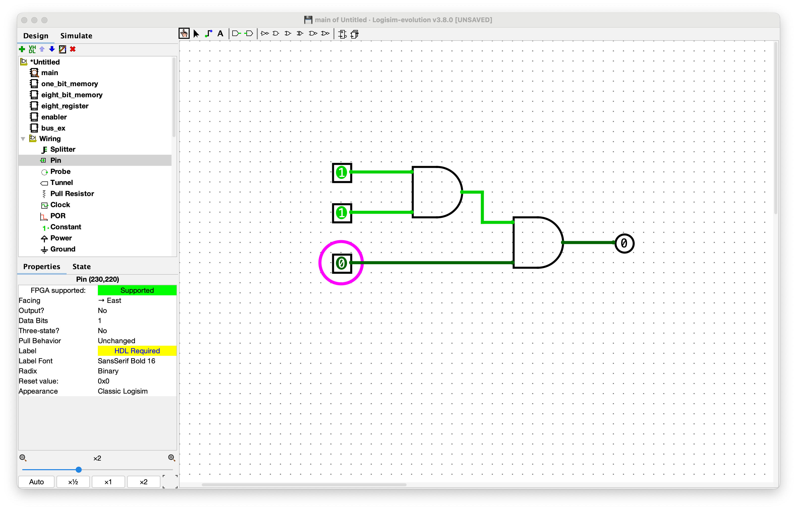The image size is (797, 510).
Task: Select the Poke (hand) tool
Action: click(x=184, y=34)
